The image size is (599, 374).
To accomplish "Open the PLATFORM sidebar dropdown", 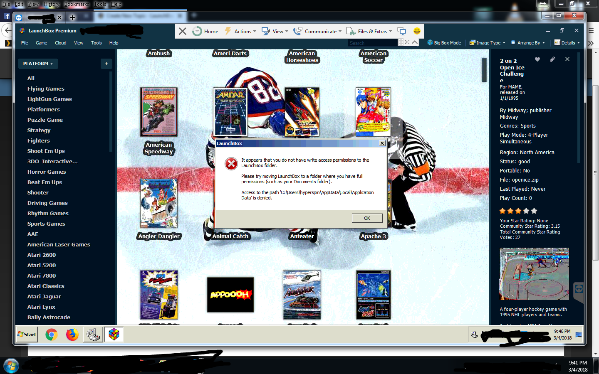I will click(x=38, y=64).
